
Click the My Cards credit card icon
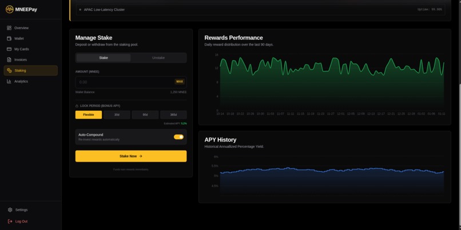coord(9,49)
